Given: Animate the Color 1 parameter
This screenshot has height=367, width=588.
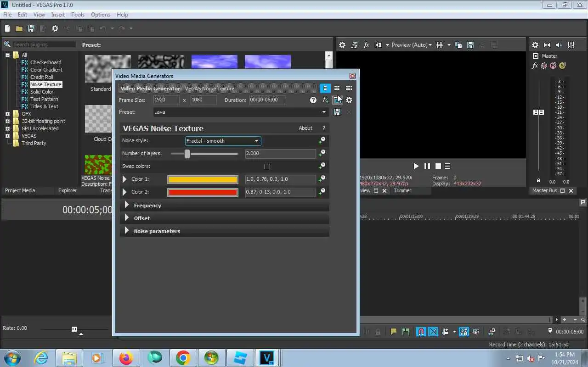Looking at the screenshot, I should (x=322, y=179).
